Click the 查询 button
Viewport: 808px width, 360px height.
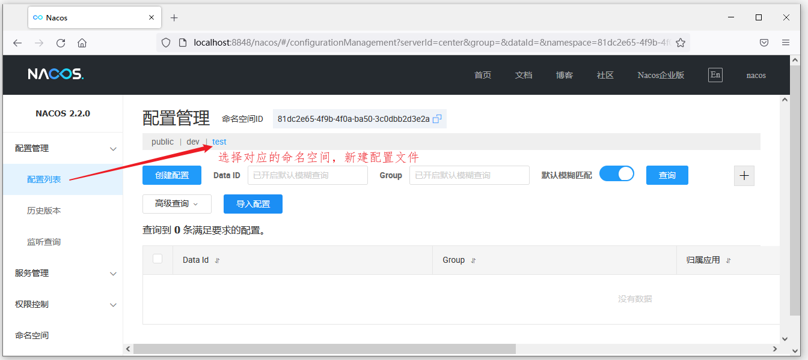point(667,175)
